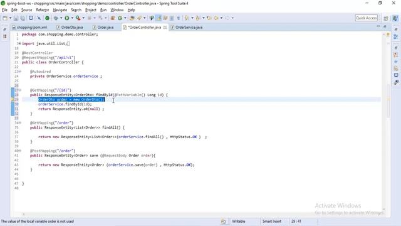Viewport: 401px width, 226px height.
Task: Open the Navigate menu
Action: pyautogui.click(x=60, y=10)
